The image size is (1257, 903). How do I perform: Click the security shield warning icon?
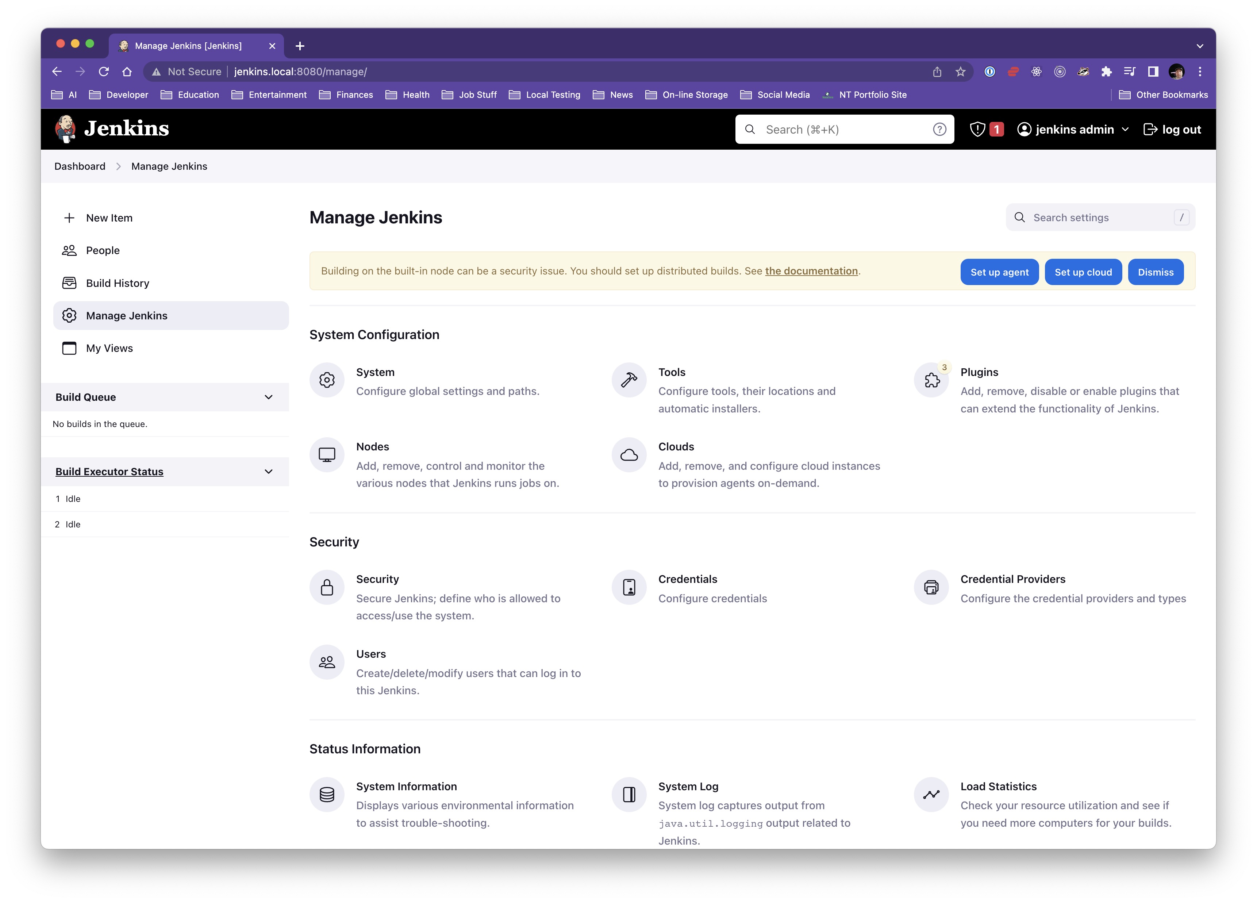[978, 129]
